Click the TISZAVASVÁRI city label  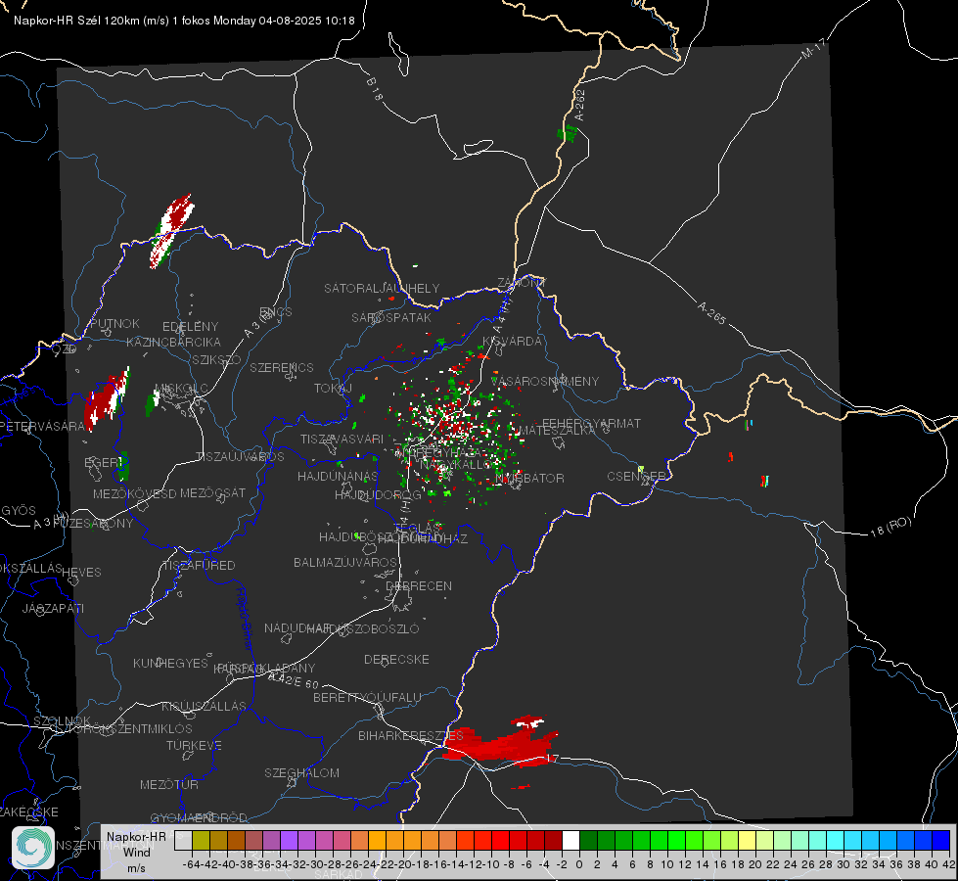click(x=342, y=439)
